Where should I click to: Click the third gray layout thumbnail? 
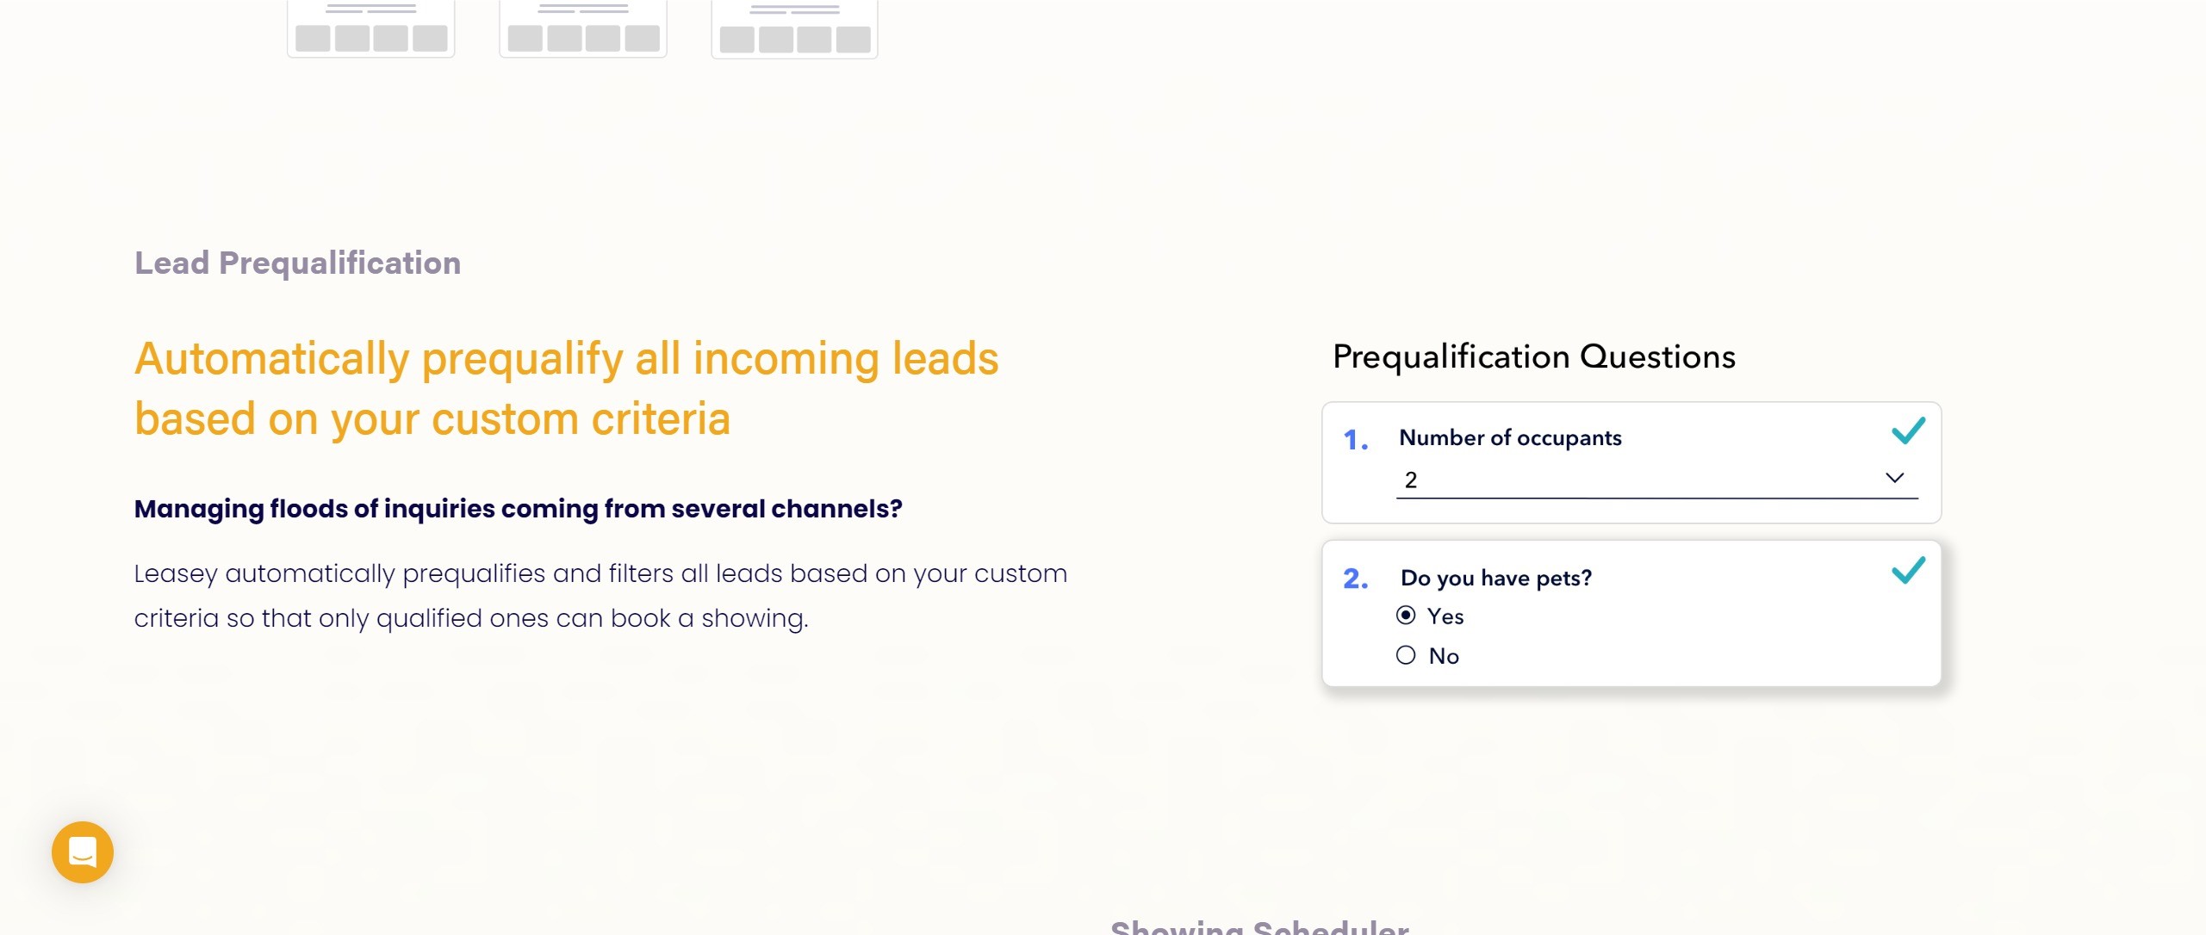pos(794,29)
